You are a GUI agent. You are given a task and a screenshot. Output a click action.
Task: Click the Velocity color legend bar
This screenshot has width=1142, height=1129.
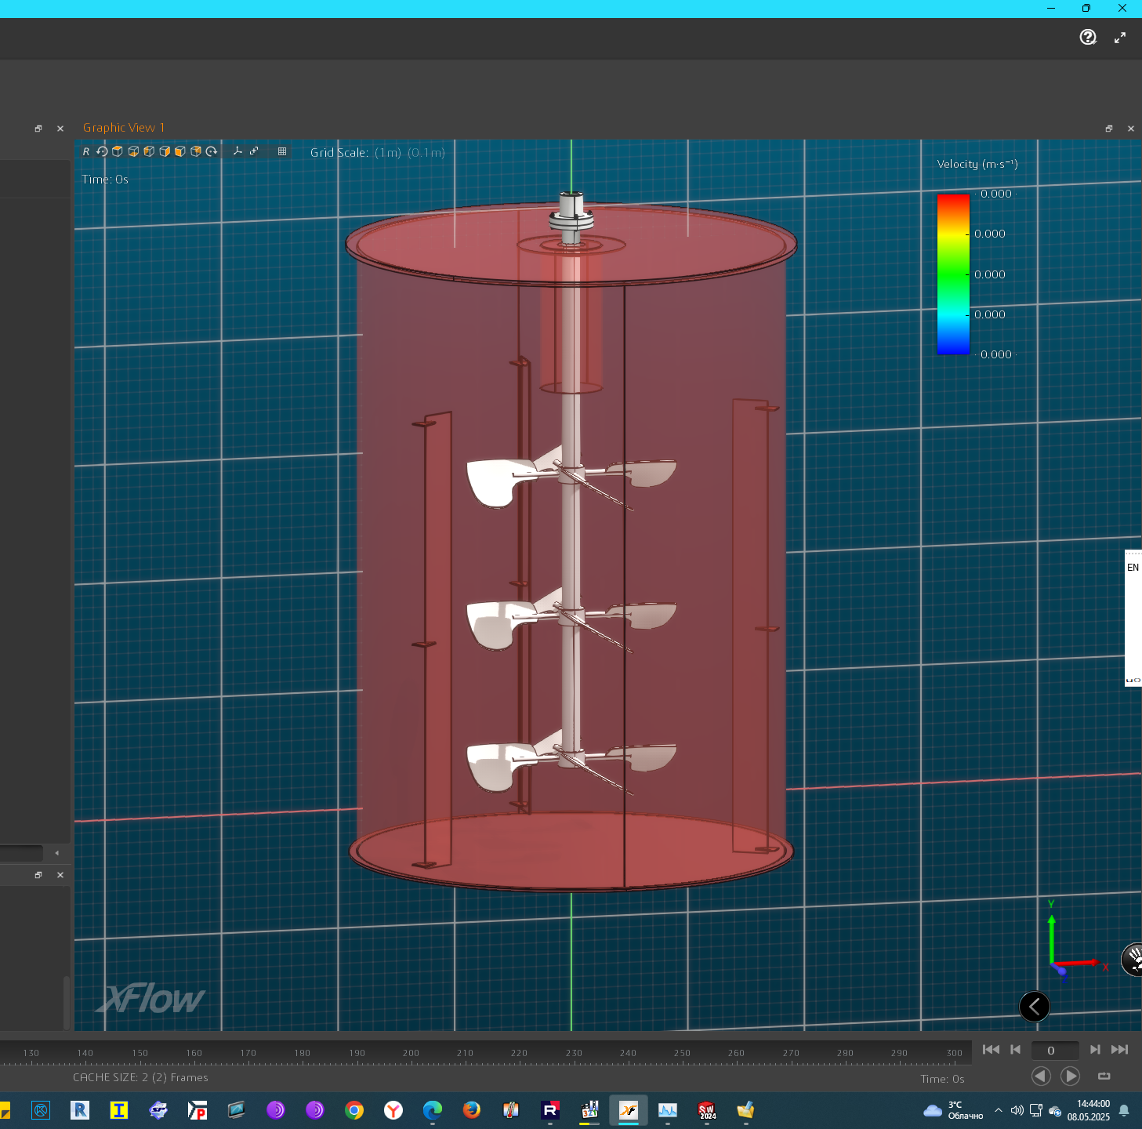(953, 274)
